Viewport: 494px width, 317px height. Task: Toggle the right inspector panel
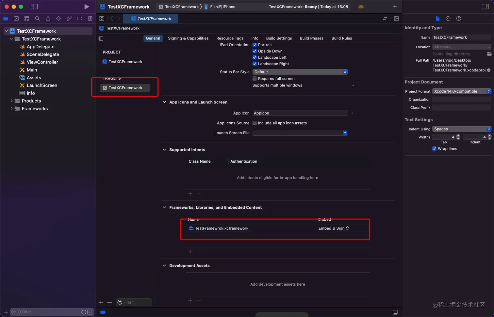(485, 7)
